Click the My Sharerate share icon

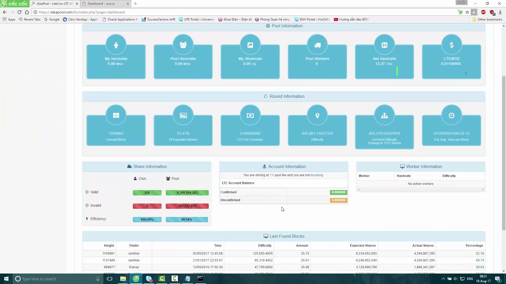click(x=250, y=45)
